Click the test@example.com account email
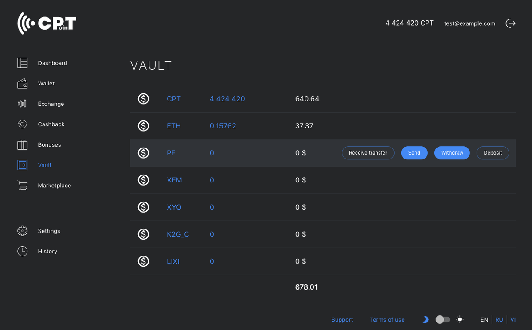This screenshot has width=532, height=330. click(469, 23)
